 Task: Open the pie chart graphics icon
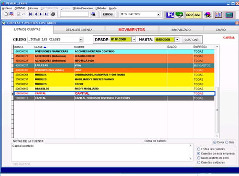tap(207, 15)
